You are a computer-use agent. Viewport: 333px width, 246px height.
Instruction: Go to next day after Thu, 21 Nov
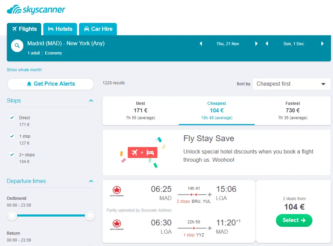[256, 44]
